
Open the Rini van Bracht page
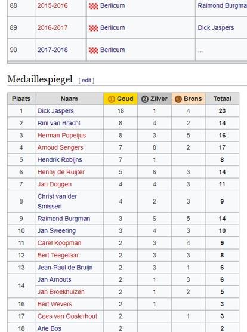click(59, 123)
